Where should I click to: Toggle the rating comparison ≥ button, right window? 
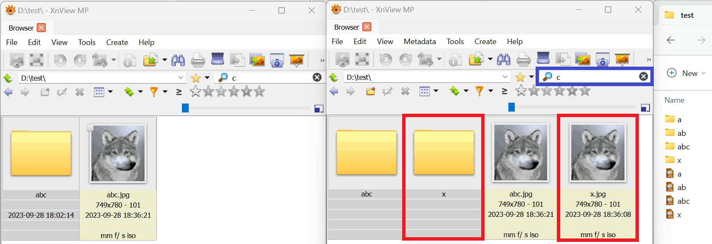pos(505,91)
